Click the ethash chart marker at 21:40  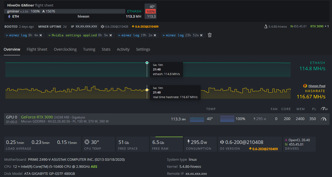click(x=147, y=63)
